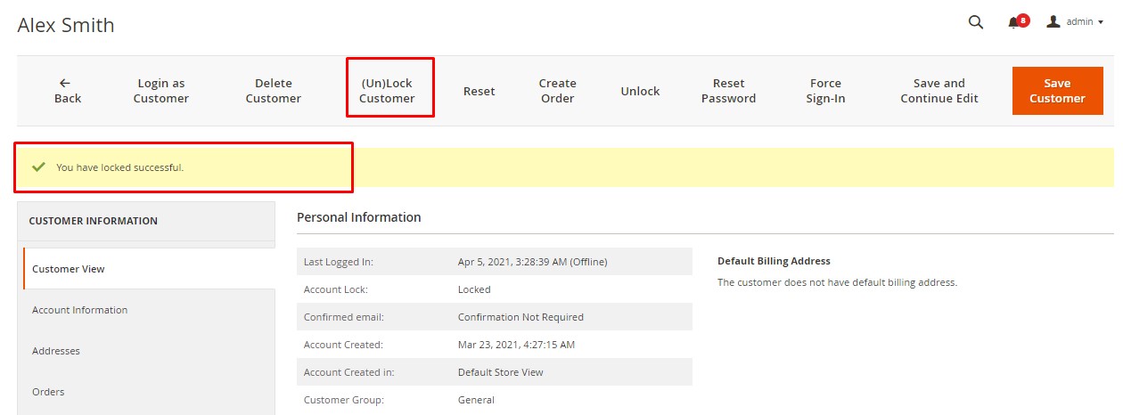This screenshot has width=1123, height=415.
Task: Click the orange Save Customer button
Action: (1057, 91)
